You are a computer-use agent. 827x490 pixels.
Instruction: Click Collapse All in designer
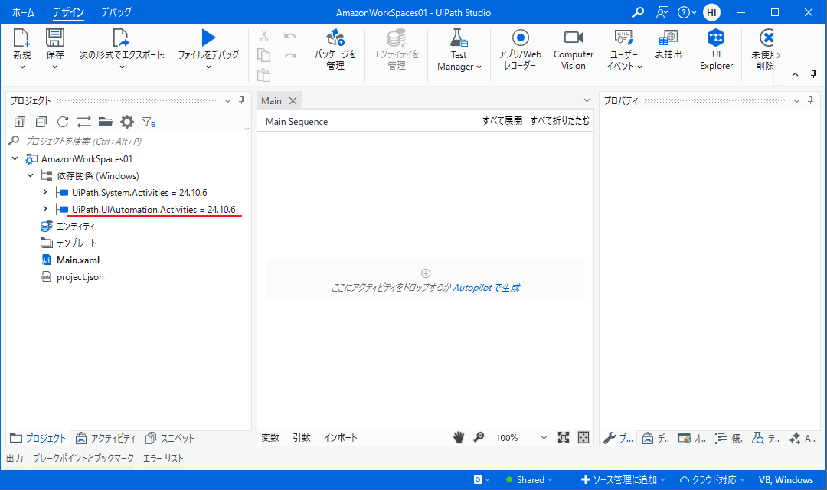[x=560, y=121]
